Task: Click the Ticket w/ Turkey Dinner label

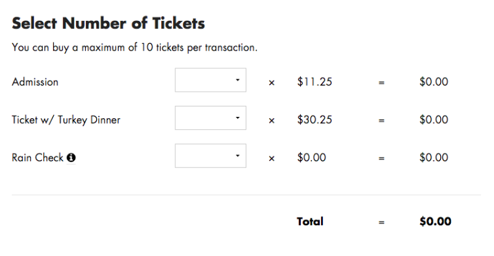Action: 66,120
